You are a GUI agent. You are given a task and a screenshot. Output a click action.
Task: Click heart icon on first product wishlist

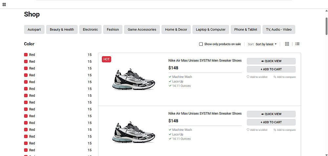coord(248,77)
